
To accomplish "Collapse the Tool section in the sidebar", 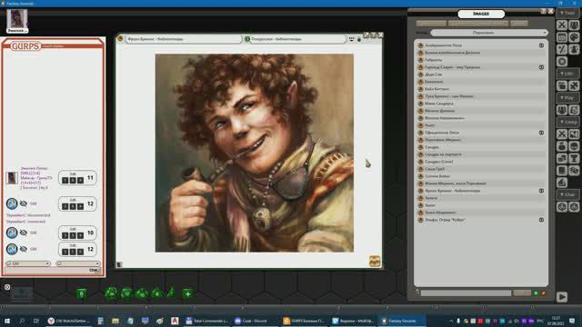I will click(x=567, y=13).
